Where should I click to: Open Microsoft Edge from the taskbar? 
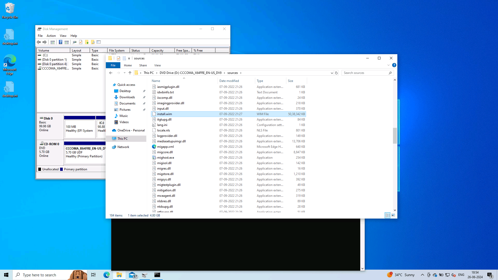coord(106,275)
